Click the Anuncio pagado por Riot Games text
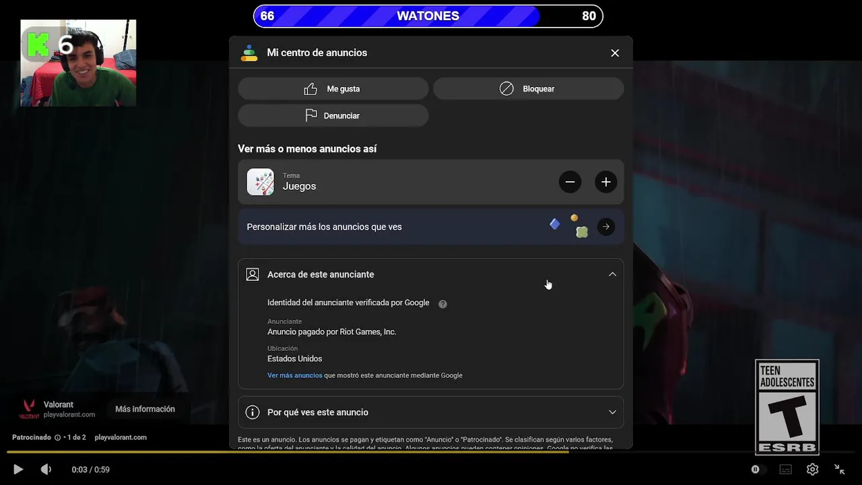 (x=332, y=332)
